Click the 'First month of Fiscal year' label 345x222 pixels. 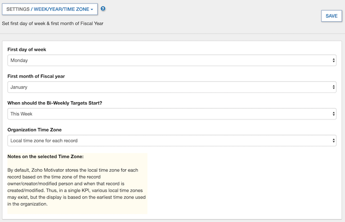pos(36,76)
